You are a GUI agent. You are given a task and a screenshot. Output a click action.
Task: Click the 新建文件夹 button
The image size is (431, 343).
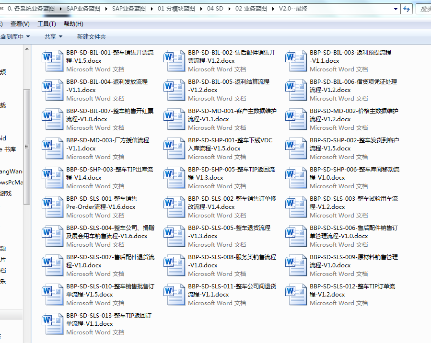point(92,36)
